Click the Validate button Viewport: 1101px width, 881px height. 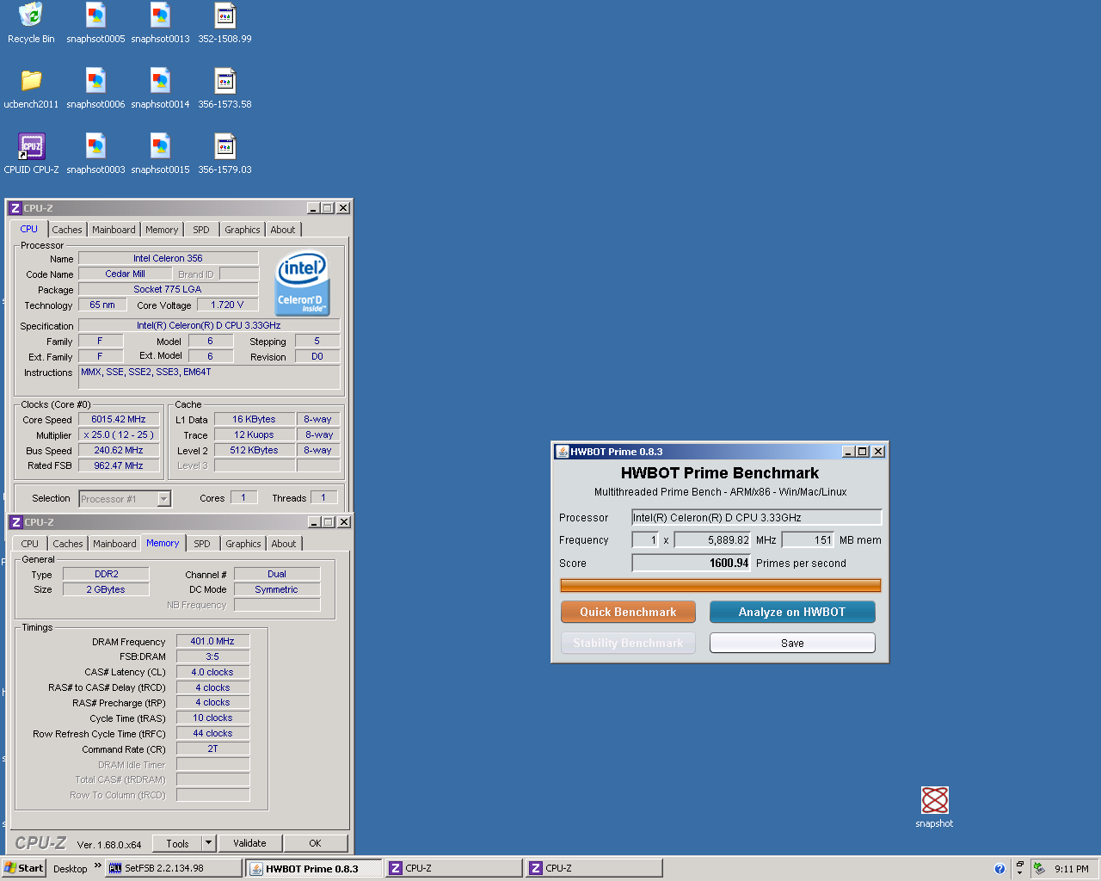(249, 843)
